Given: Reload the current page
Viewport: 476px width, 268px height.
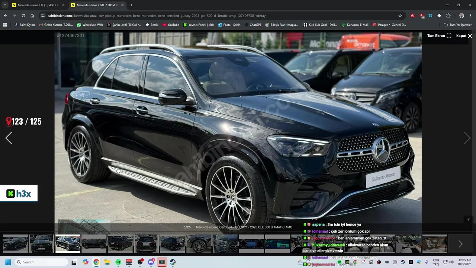Looking at the screenshot, I should (x=23, y=16).
